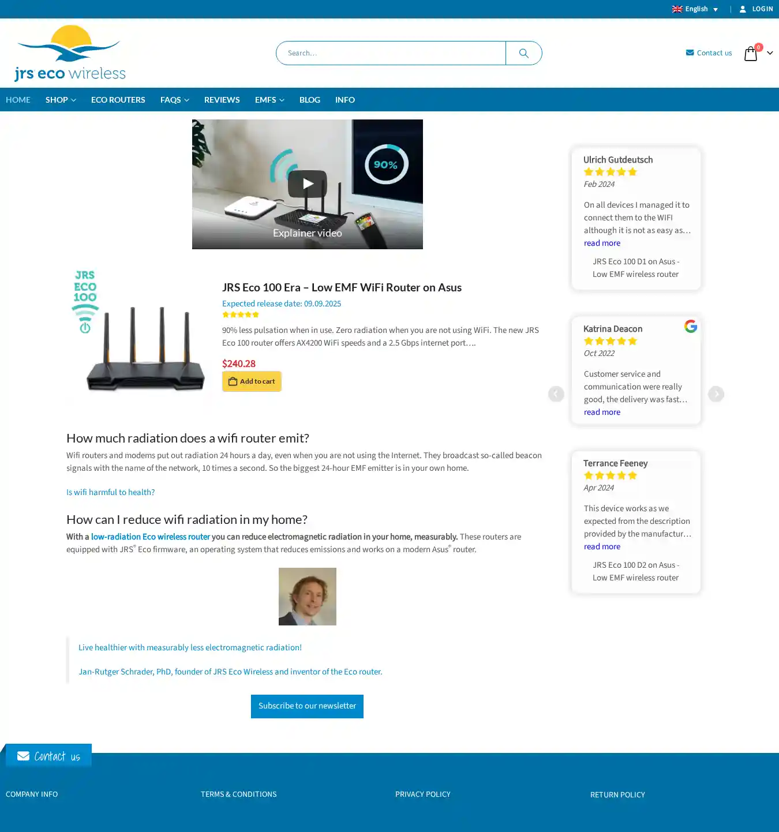
Task: Click into the Search input field
Action: click(391, 53)
